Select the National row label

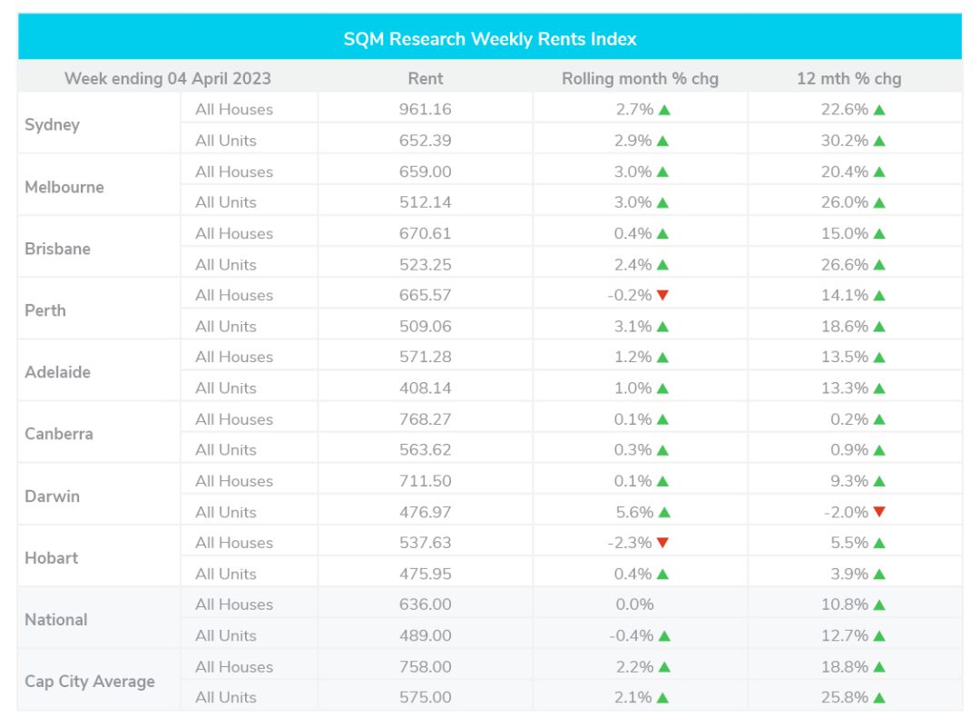55,620
